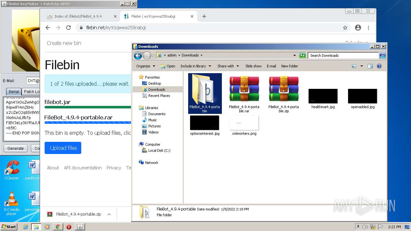Open CCleaner desktop shortcut
The width and height of the screenshot is (411, 231).
(12, 170)
